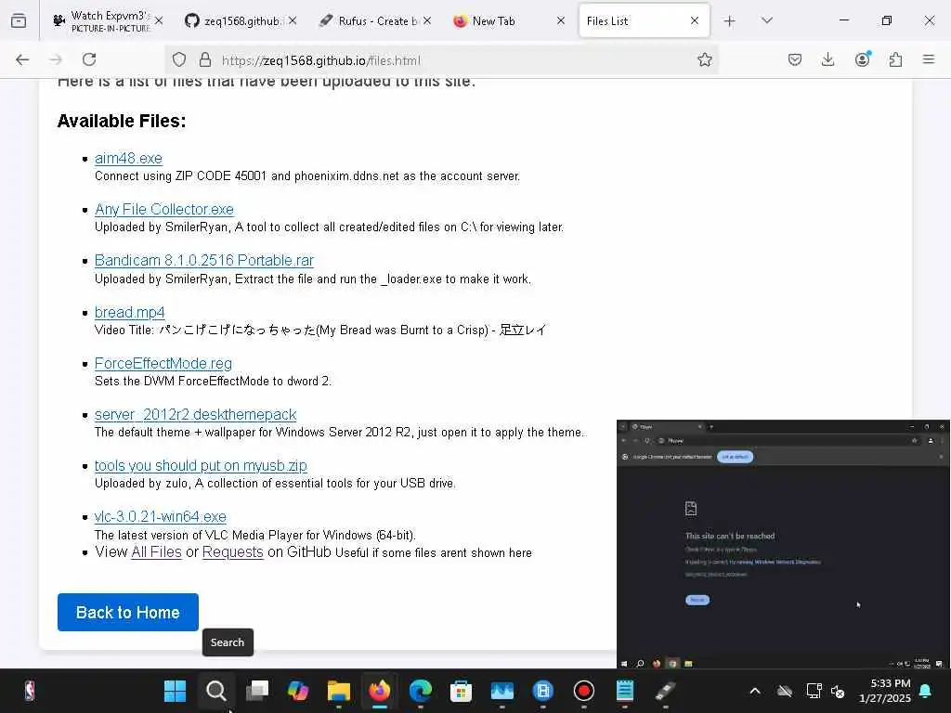
Task: Click the URL address field
Action: (x=441, y=60)
